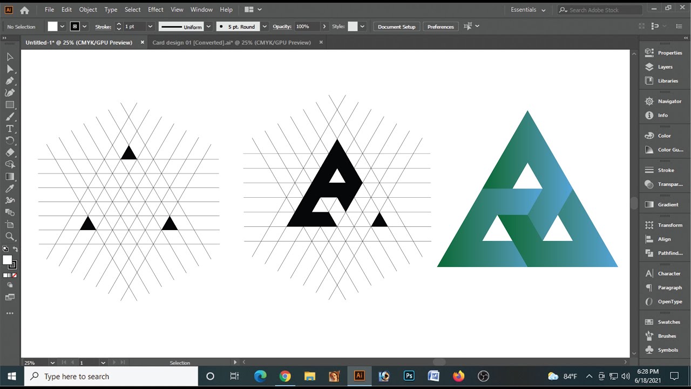The width and height of the screenshot is (691, 389).
Task: Click the Stroke label link in control bar
Action: 103,26
